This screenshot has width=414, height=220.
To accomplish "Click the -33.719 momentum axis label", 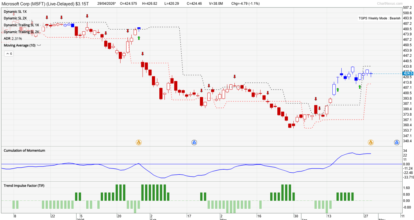I will click(408, 177).
